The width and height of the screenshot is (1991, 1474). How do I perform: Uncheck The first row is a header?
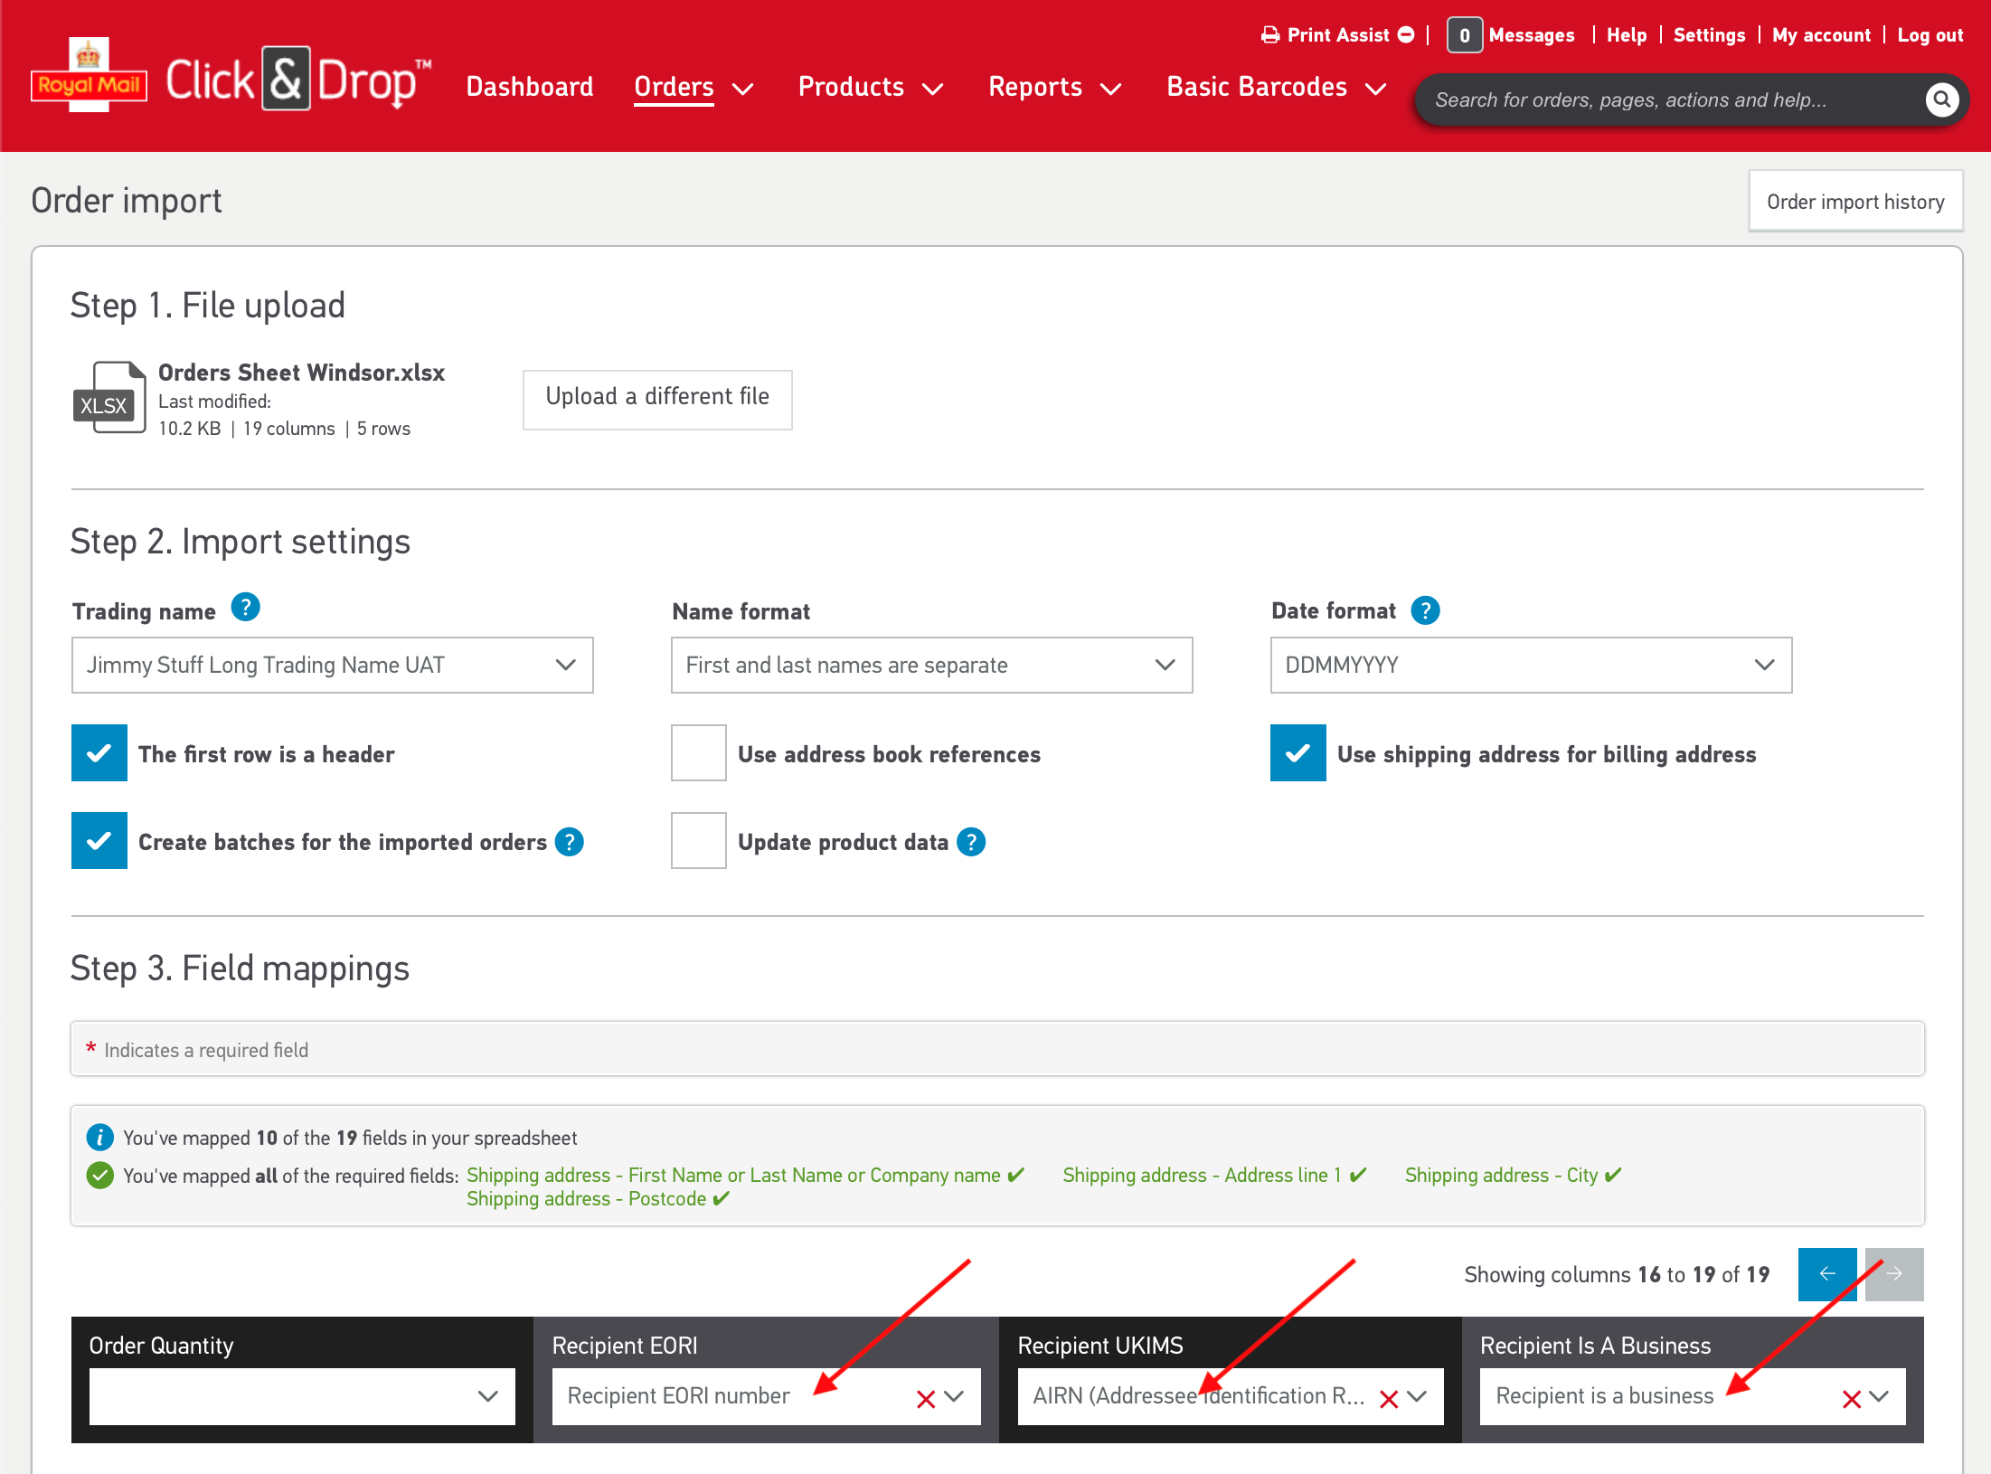tap(99, 752)
